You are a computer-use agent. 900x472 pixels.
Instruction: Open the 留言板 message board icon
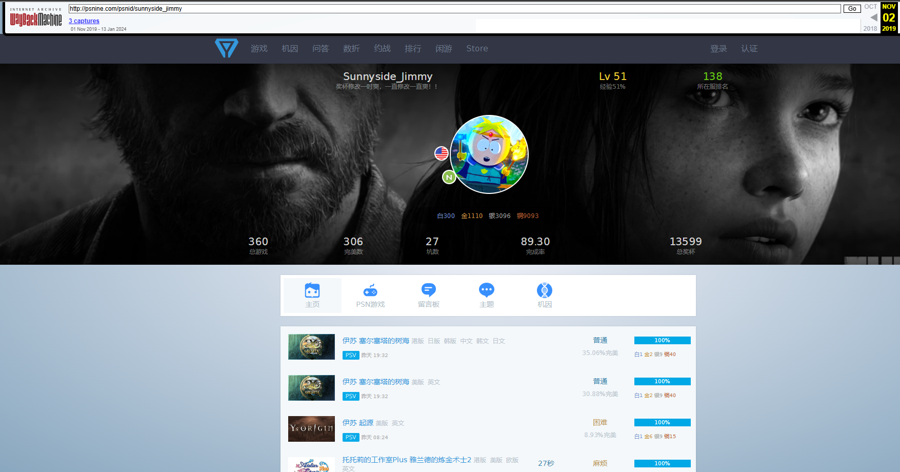pyautogui.click(x=428, y=290)
